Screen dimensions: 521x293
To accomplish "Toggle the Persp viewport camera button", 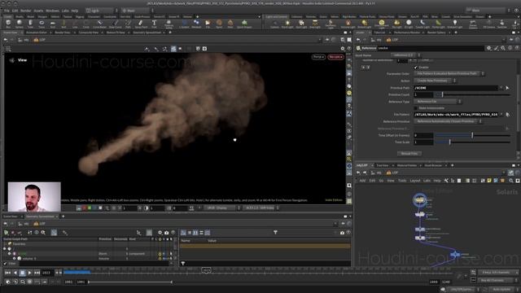I will 318,57.
